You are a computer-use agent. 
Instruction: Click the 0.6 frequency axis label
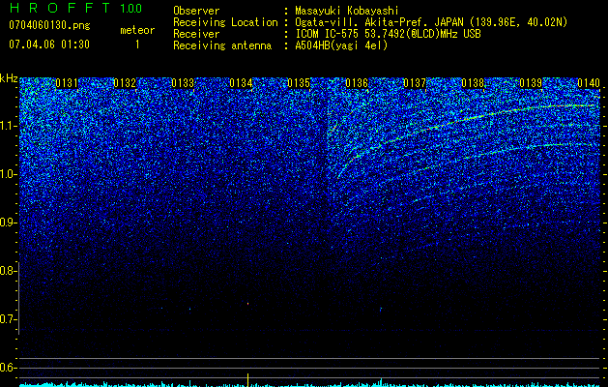click(x=9, y=368)
